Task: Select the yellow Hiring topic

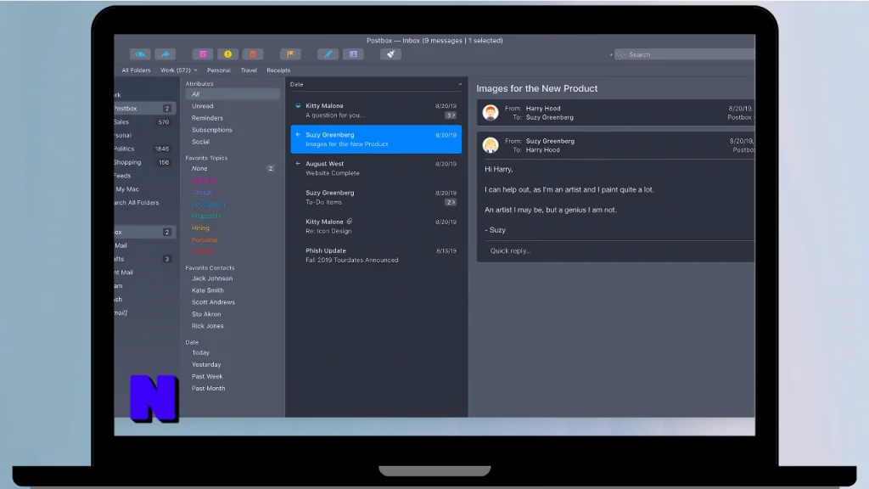Action: pos(200,228)
